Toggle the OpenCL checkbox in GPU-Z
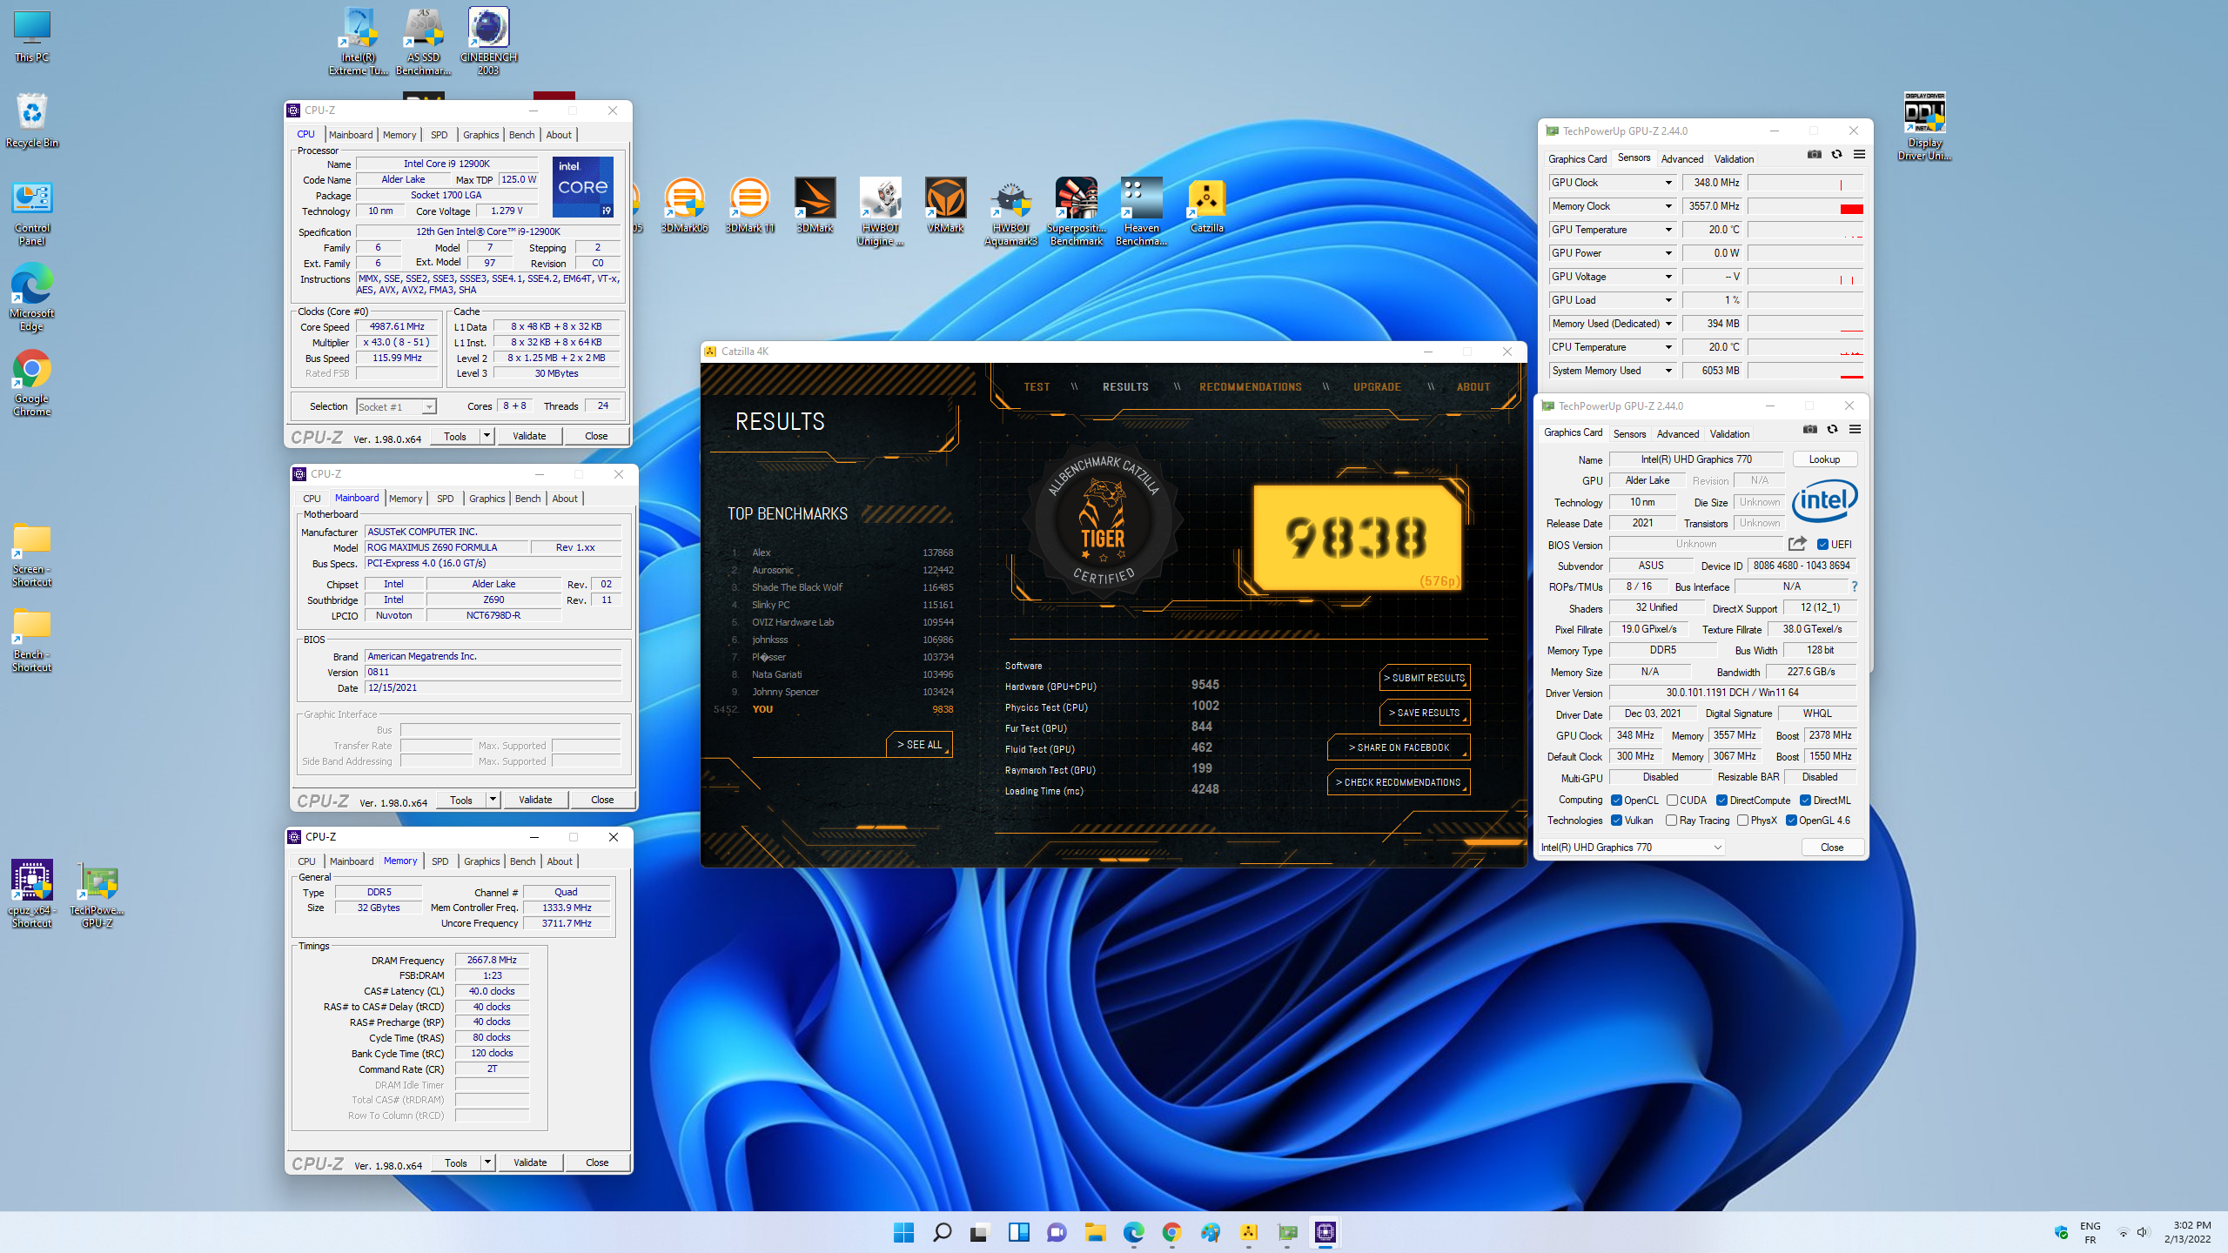This screenshot has height=1253, width=2228. click(1616, 801)
